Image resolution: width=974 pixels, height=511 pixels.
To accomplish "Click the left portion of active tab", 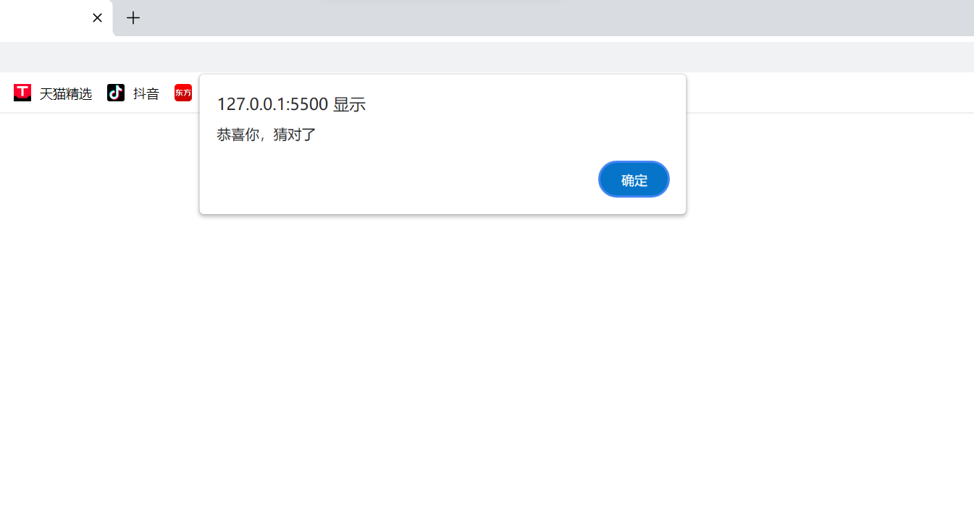I will click(x=22, y=18).
